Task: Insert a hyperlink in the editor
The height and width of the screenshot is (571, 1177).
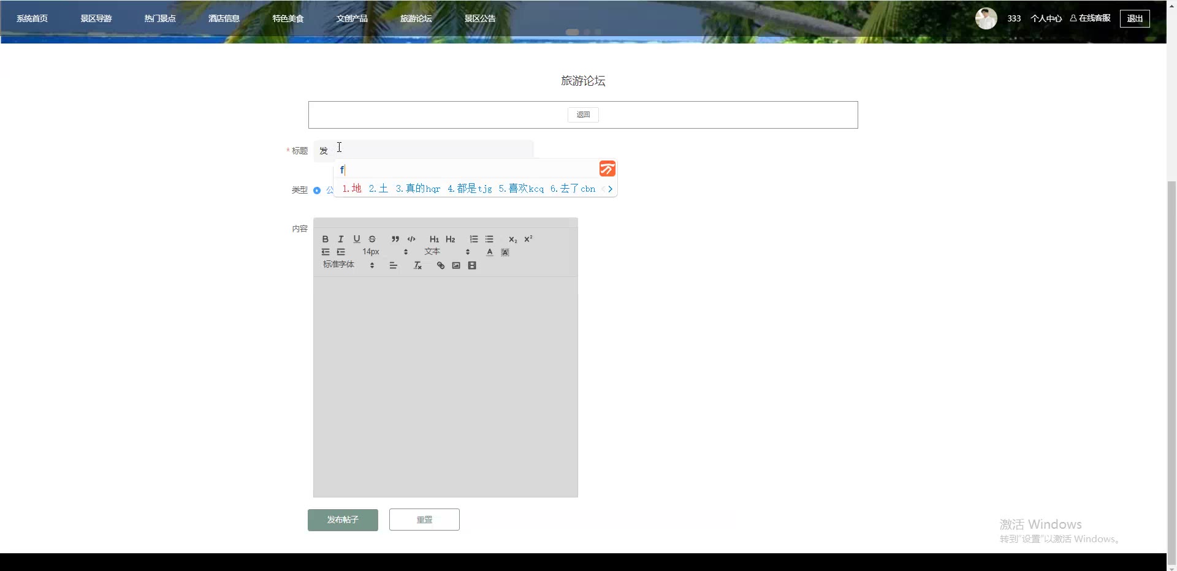Action: pyautogui.click(x=440, y=265)
